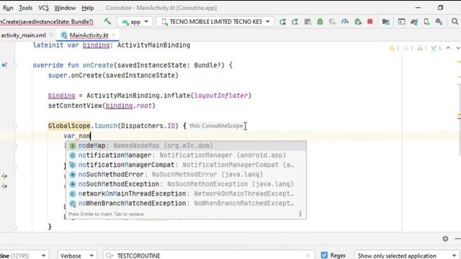Collapse the onCreate function fold marker
Image resolution: width=461 pixels, height=259 pixels.
pyautogui.click(x=14, y=65)
